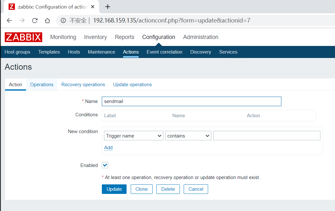Close the zabbix Configuration tab
The width and height of the screenshot is (335, 211).
pyautogui.click(x=93, y=7)
